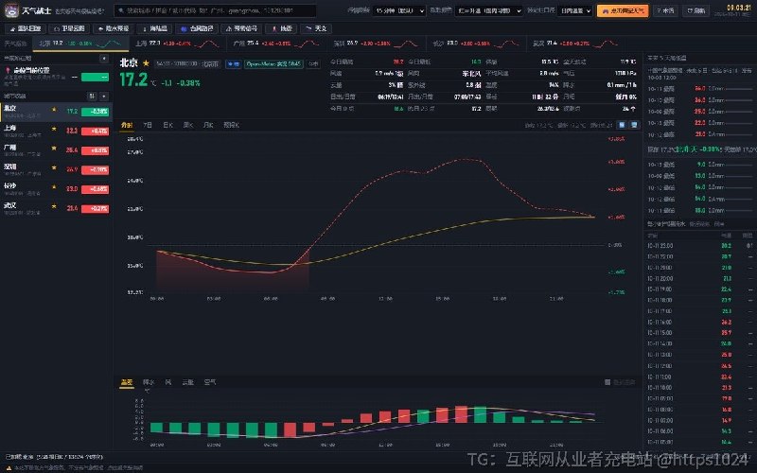Switch to the 月K chart tab

[208, 125]
